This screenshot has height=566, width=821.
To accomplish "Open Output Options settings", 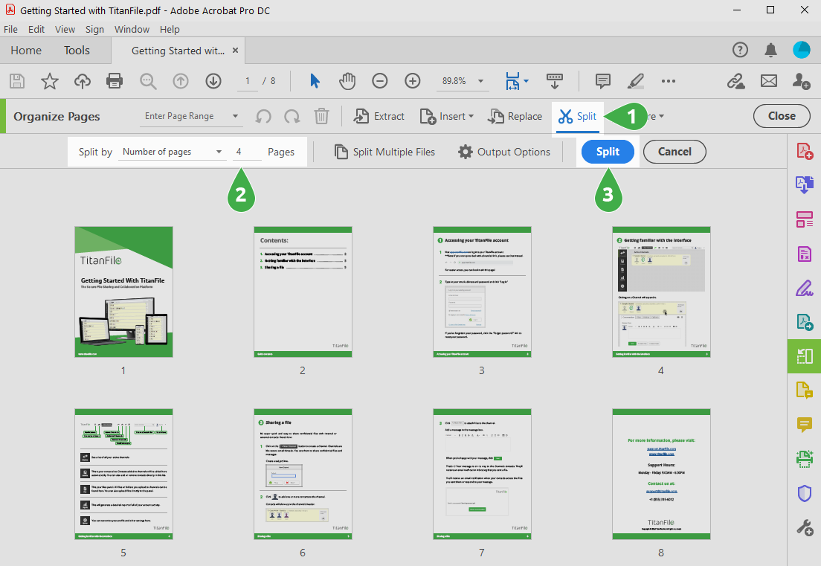I will pyautogui.click(x=504, y=152).
